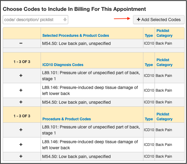Select selected row M54.50: Low back pain
187x164 pixels.
click(x=76, y=43)
